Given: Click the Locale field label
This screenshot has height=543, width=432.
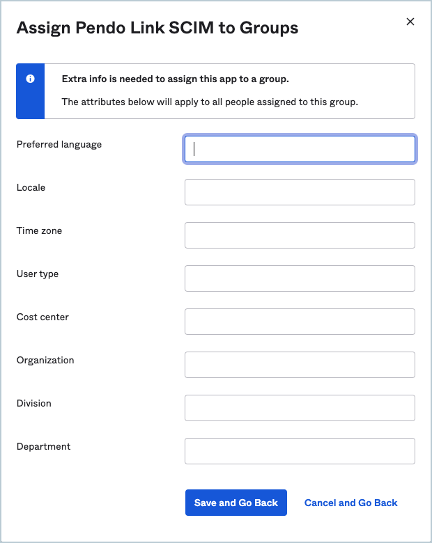Looking at the screenshot, I should point(31,188).
